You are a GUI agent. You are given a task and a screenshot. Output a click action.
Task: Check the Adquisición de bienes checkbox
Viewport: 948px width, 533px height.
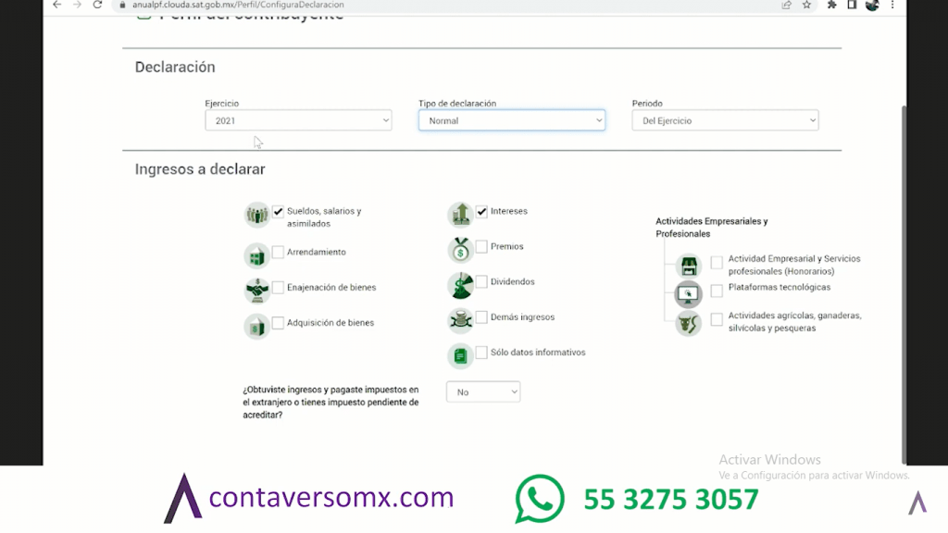pyautogui.click(x=278, y=323)
